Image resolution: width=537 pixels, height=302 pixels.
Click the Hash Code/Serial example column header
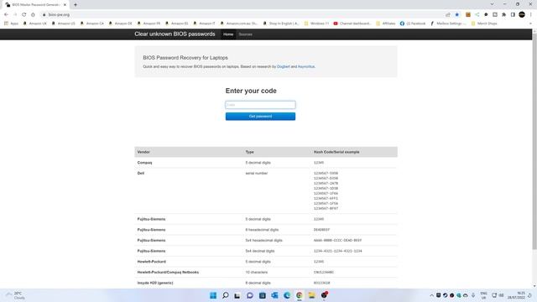[336, 152]
